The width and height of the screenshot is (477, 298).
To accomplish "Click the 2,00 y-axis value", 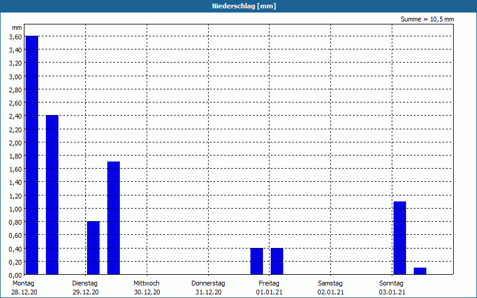I will pyautogui.click(x=16, y=142).
